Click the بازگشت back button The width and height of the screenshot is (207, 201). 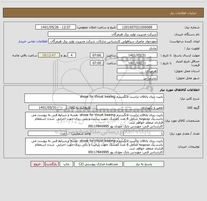pos(52,164)
